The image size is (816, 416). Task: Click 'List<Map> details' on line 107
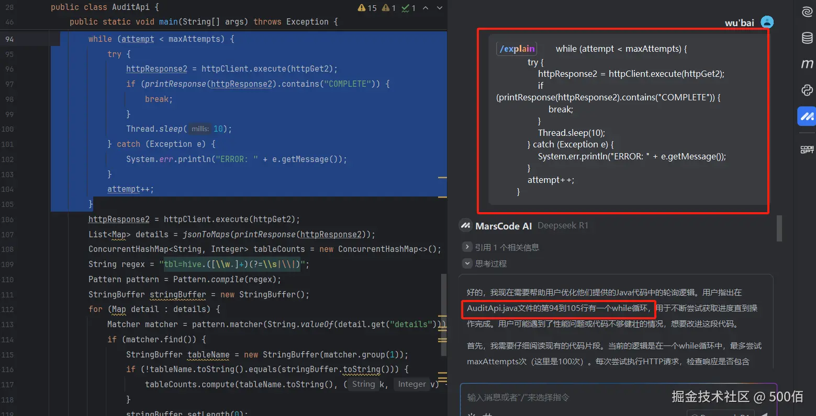(x=128, y=235)
